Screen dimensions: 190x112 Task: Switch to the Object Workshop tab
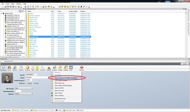69,110
